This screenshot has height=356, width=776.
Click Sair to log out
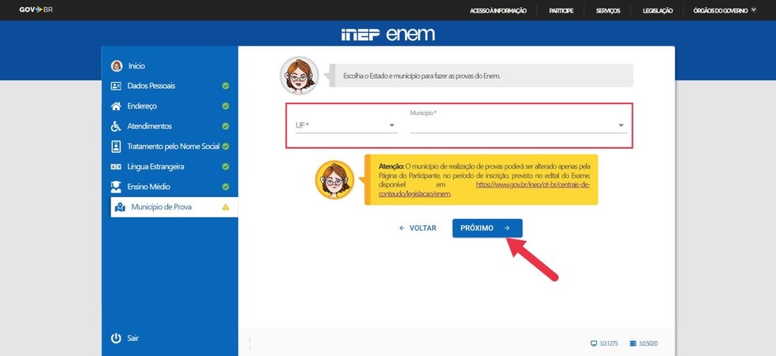132,338
